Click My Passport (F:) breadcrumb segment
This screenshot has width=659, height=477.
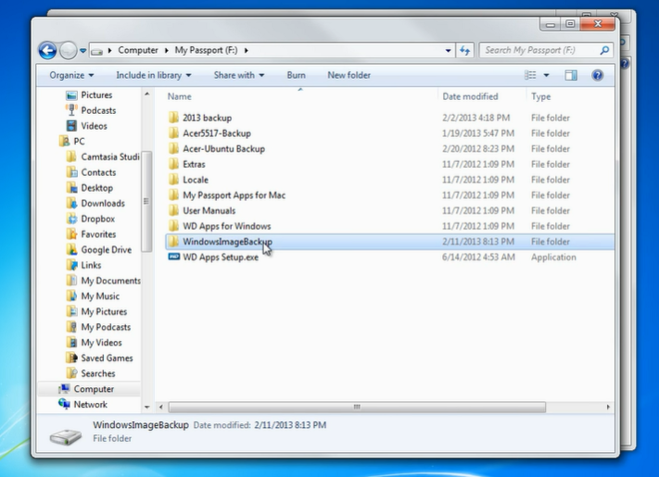(206, 50)
